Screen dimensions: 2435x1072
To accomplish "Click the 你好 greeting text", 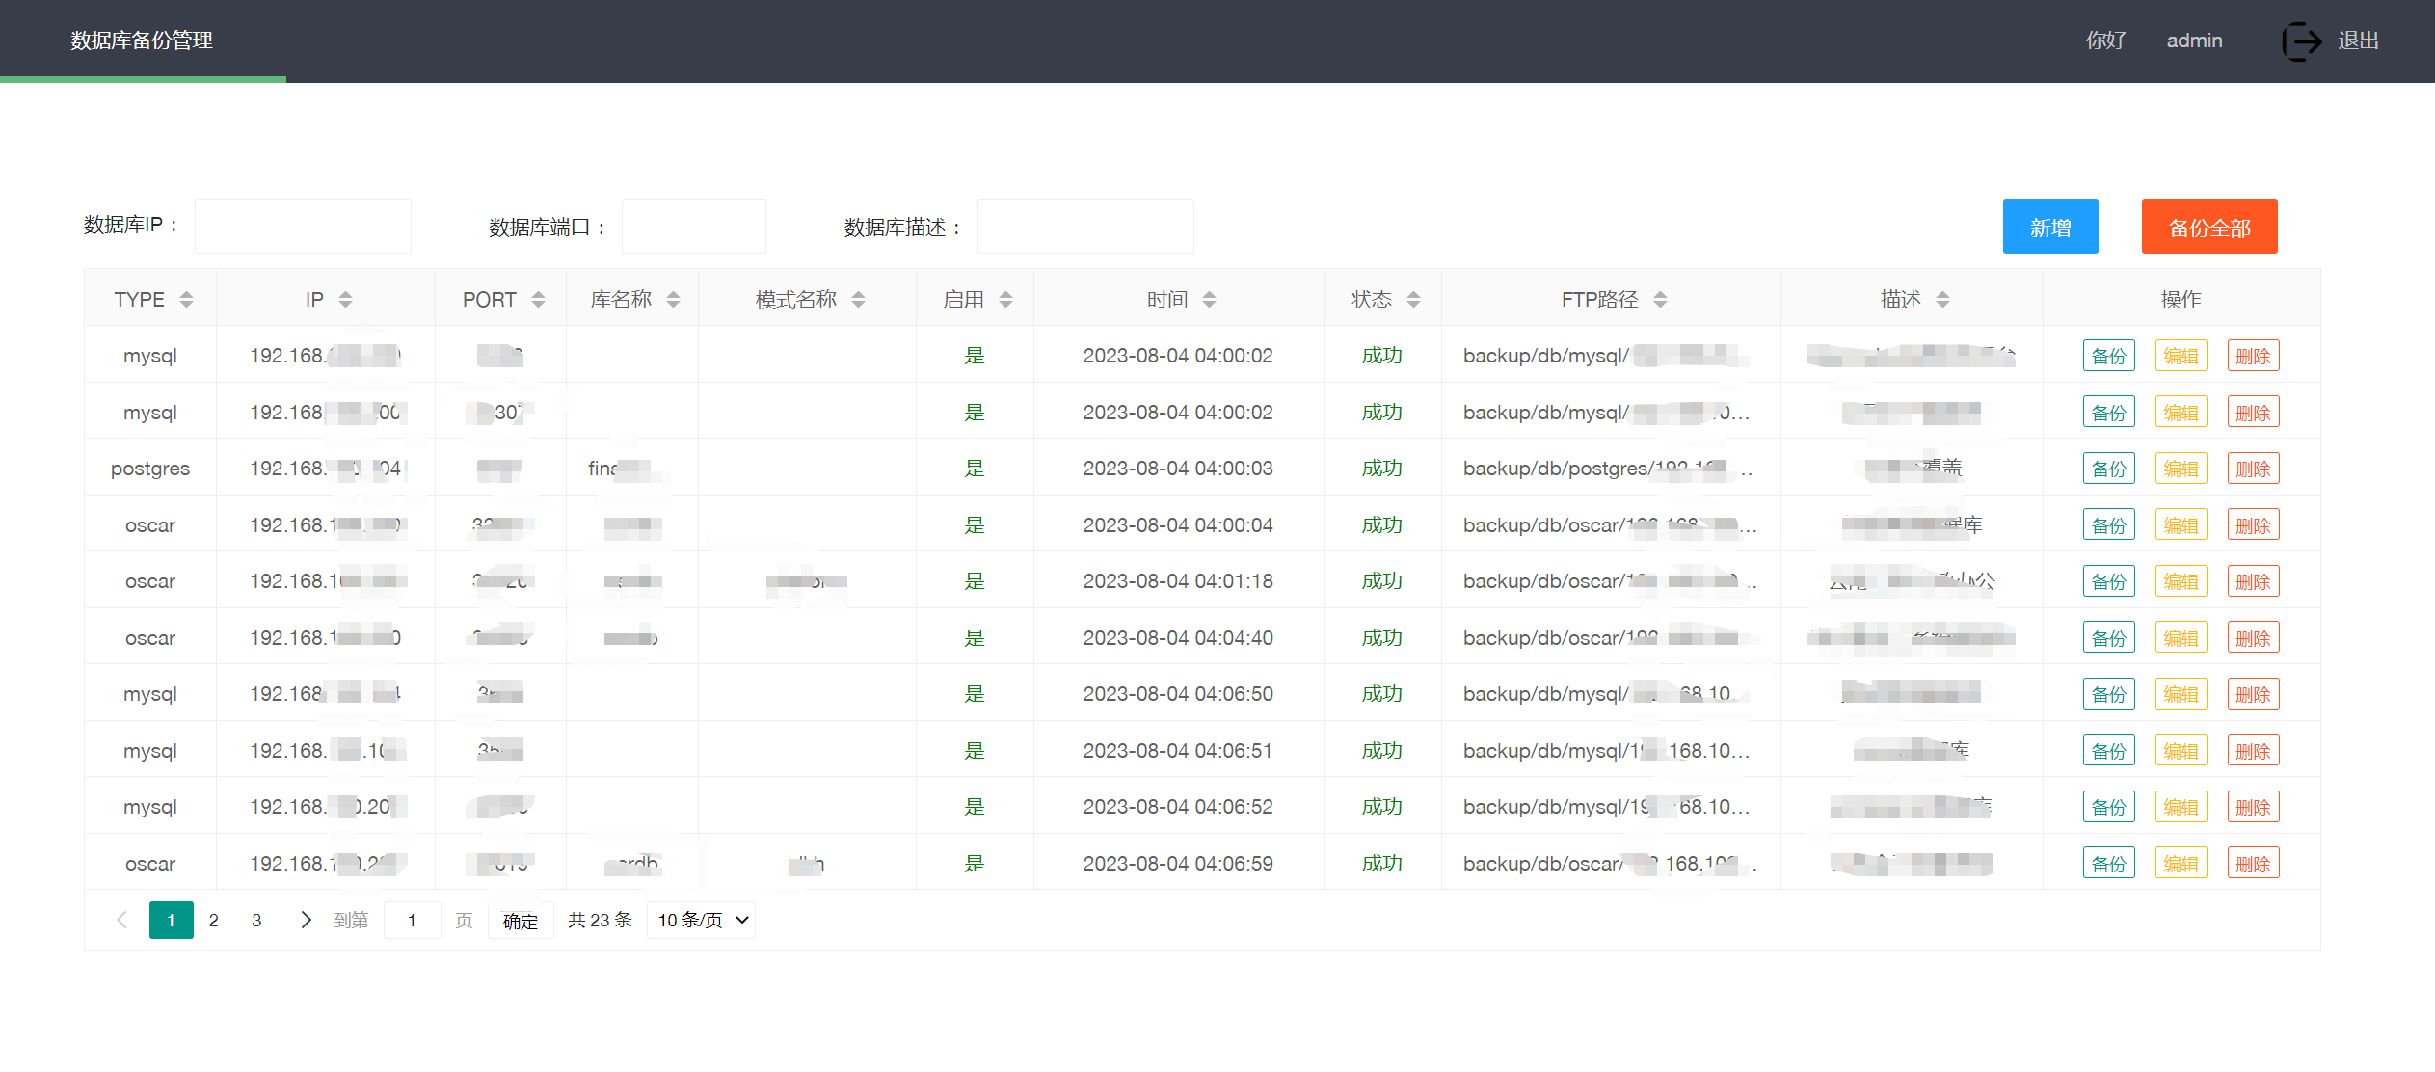I will tap(2106, 40).
